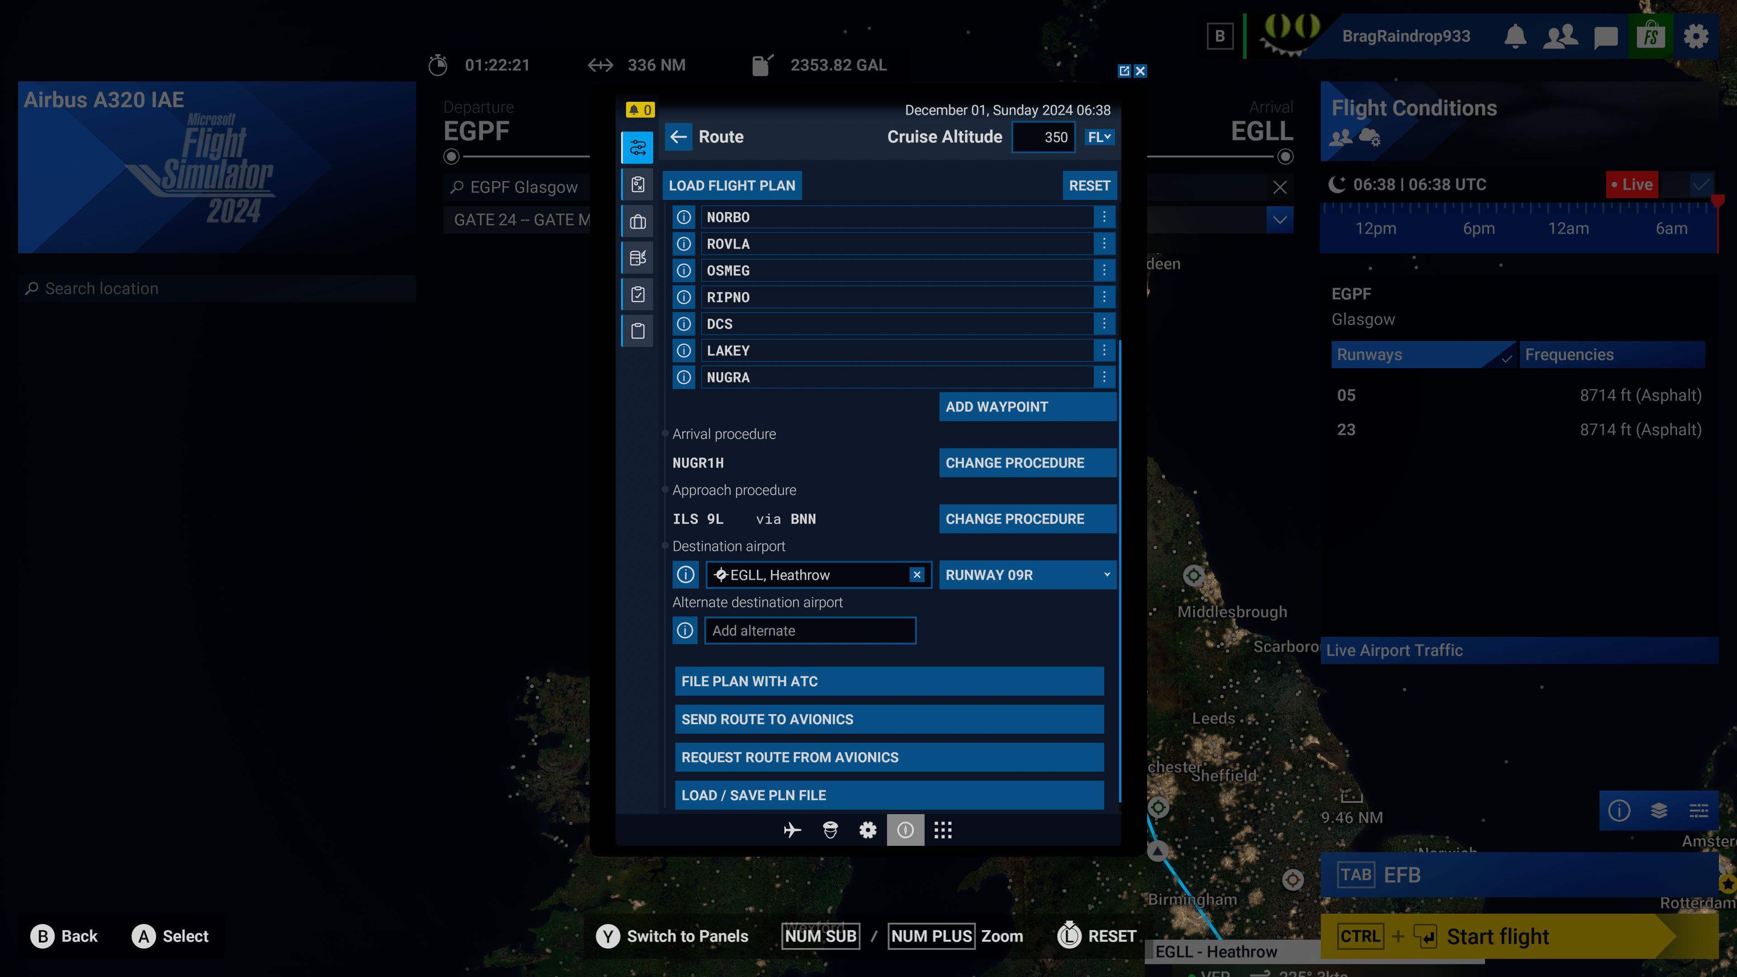Toggle the Live time checkbox

click(1701, 184)
